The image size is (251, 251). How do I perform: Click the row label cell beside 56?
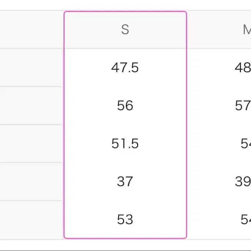[x=32, y=105]
